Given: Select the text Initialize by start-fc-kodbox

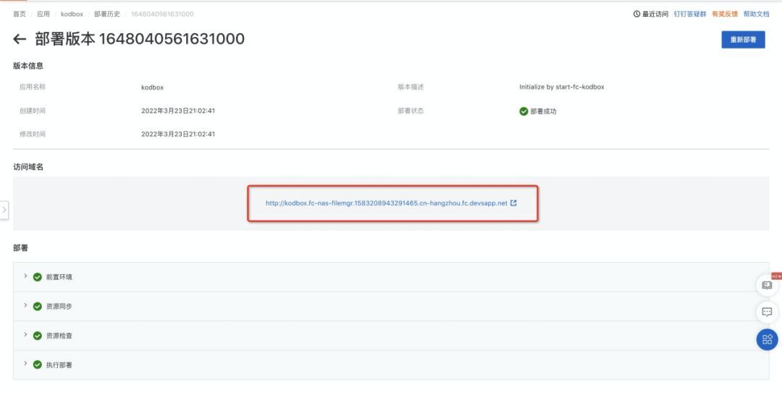Looking at the screenshot, I should (562, 87).
